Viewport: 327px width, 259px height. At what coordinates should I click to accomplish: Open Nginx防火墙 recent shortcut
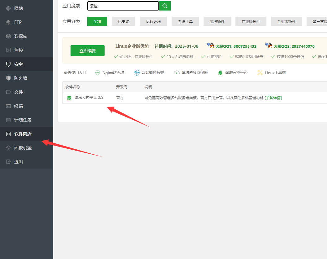click(110, 73)
